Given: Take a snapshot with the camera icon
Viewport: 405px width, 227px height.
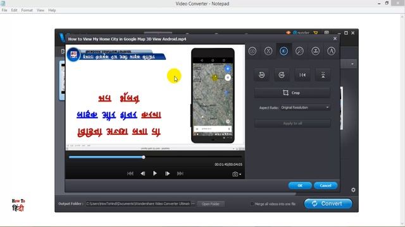Looking at the screenshot, I should pos(235,174).
